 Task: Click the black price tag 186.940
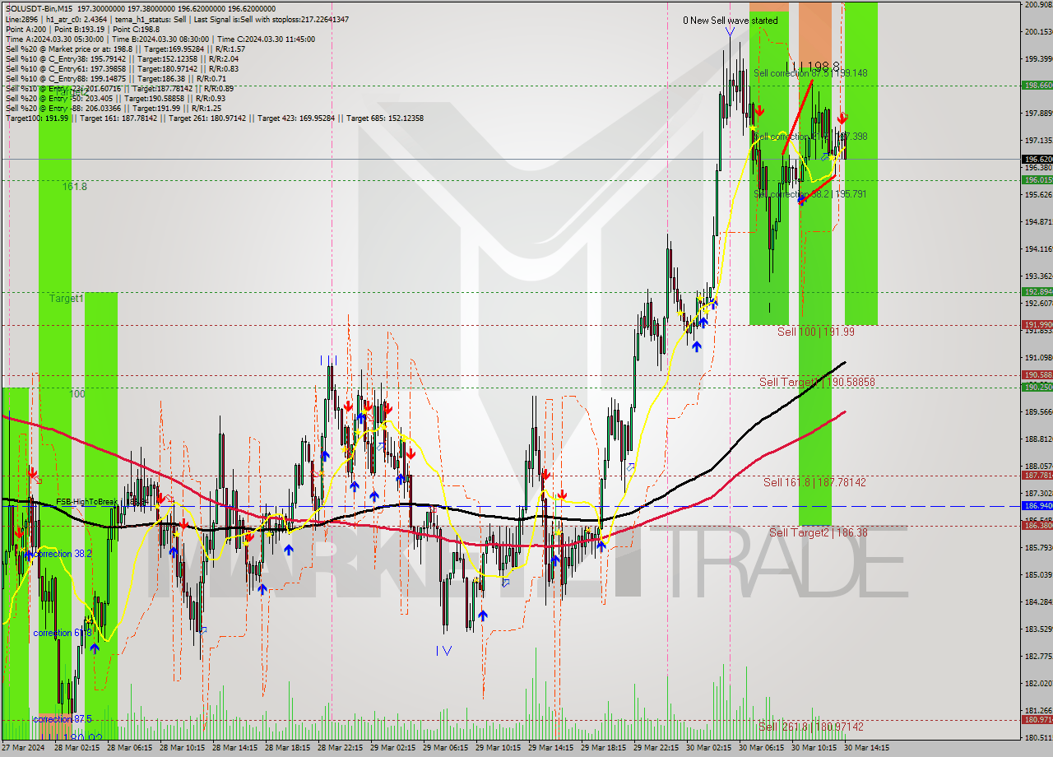pos(1037,506)
